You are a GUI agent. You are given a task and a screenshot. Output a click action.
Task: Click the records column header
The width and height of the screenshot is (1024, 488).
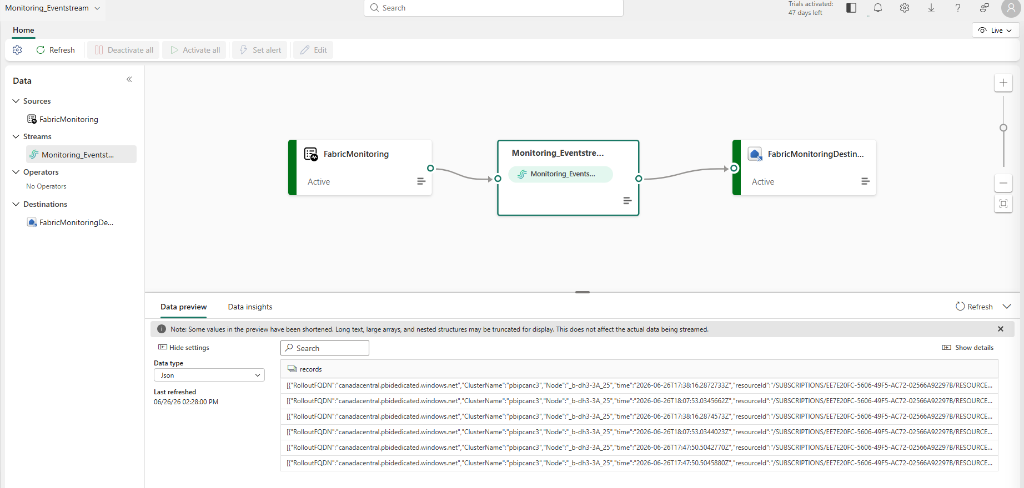[639, 369]
